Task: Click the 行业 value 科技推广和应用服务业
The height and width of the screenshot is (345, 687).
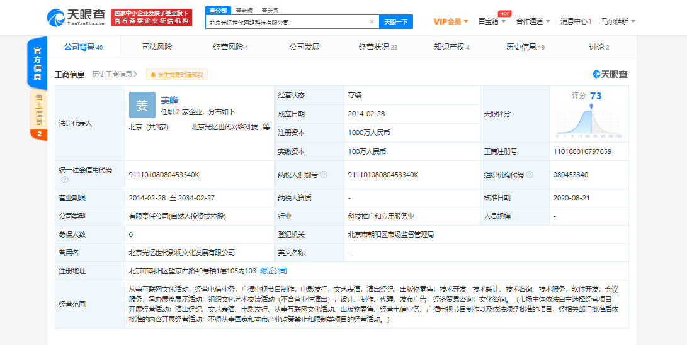Action: (x=381, y=216)
